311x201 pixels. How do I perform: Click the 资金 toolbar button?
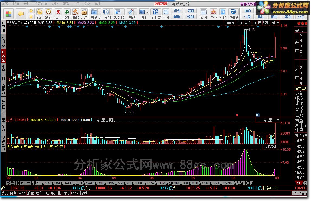177,11
